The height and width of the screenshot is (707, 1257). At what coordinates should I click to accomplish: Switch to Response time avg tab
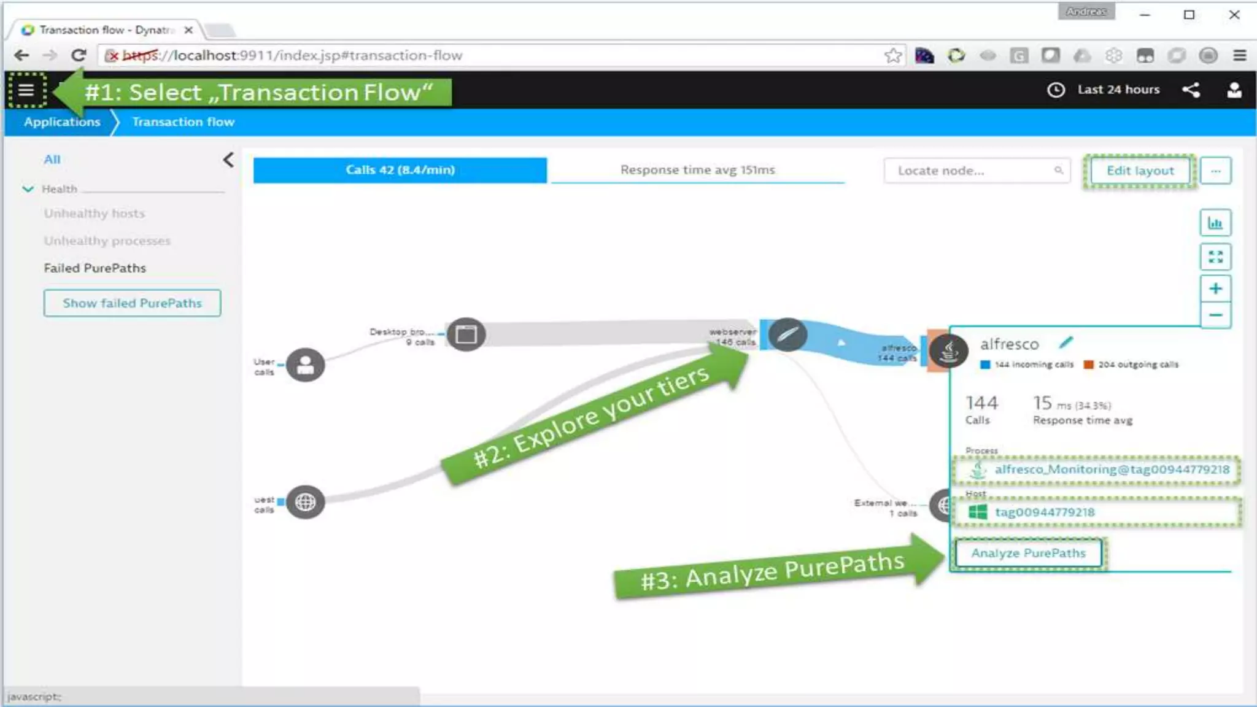pos(697,170)
